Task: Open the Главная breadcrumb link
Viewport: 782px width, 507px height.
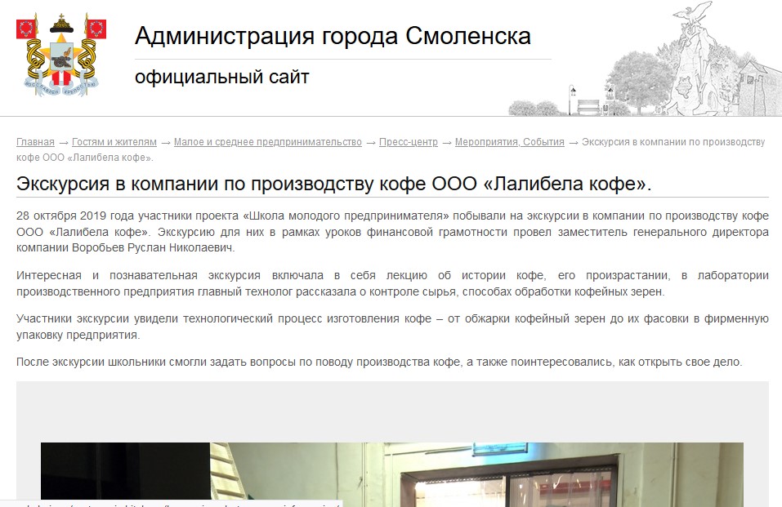Action: tap(35, 142)
